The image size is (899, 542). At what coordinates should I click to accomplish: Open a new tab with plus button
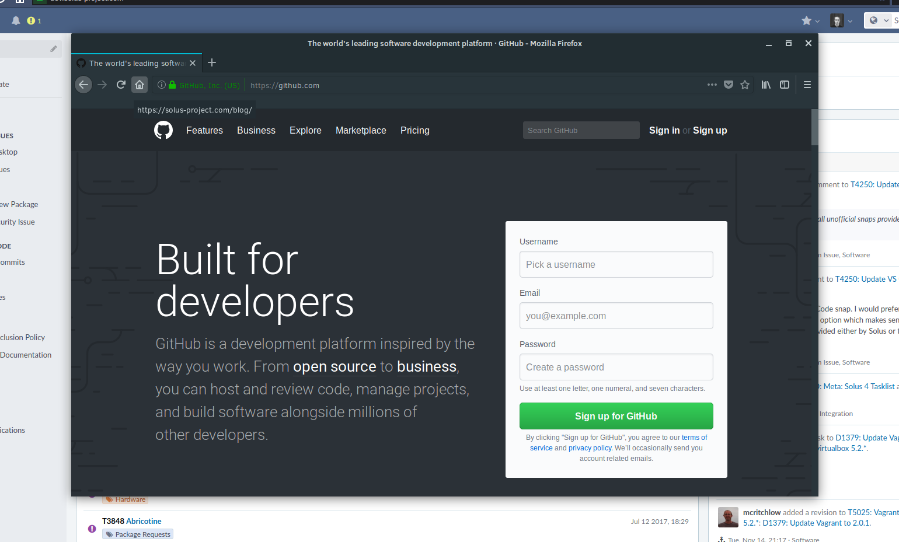[212, 62]
